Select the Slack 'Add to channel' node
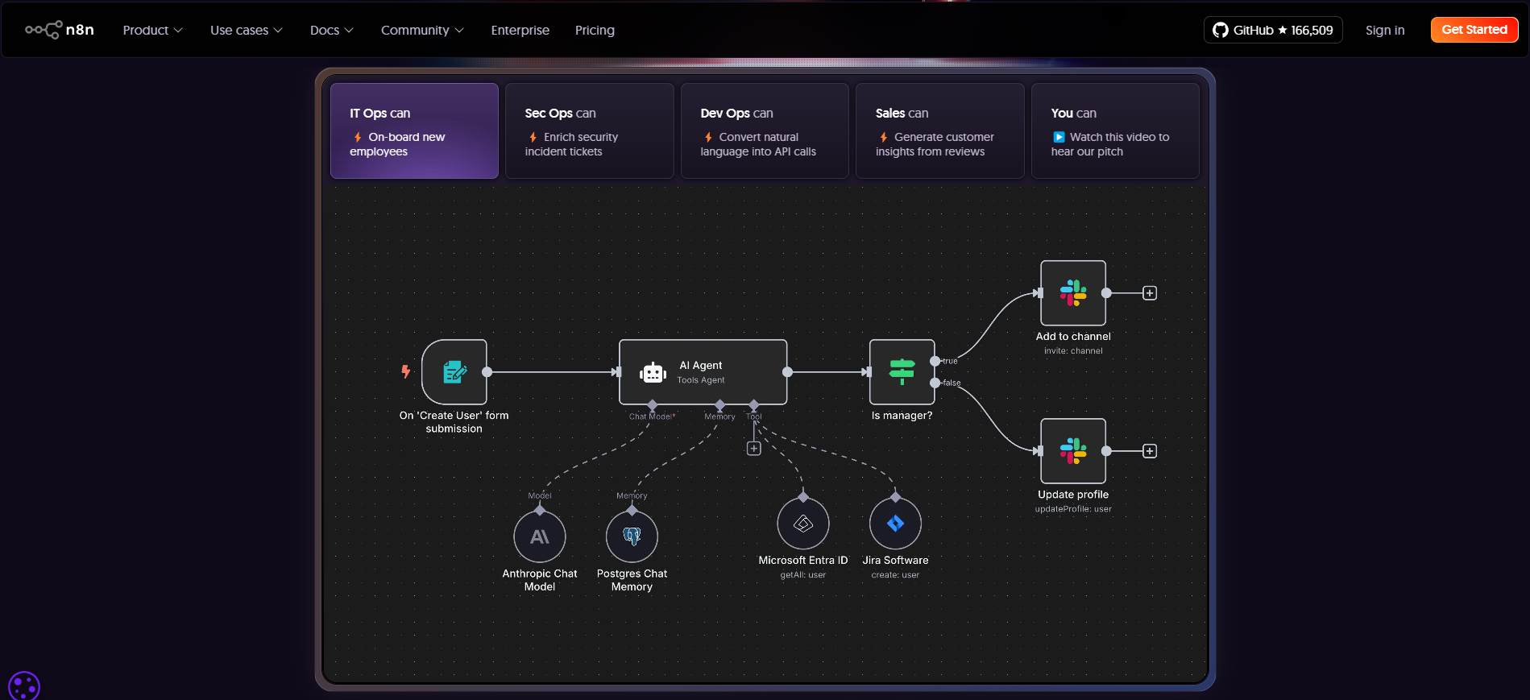1530x700 pixels. click(1072, 293)
